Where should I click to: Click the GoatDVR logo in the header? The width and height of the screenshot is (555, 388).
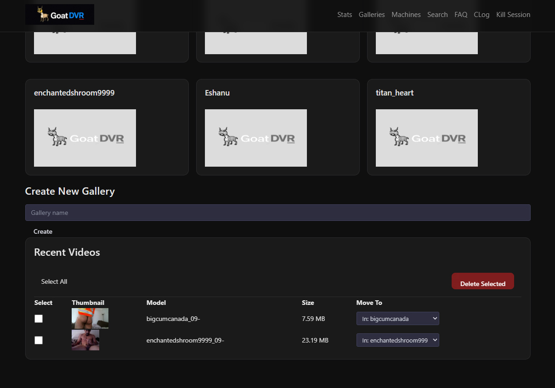60,15
